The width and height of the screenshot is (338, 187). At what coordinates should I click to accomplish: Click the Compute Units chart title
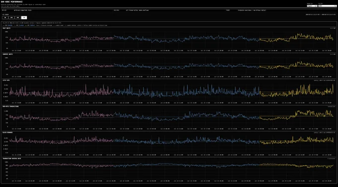(x=7, y=54)
